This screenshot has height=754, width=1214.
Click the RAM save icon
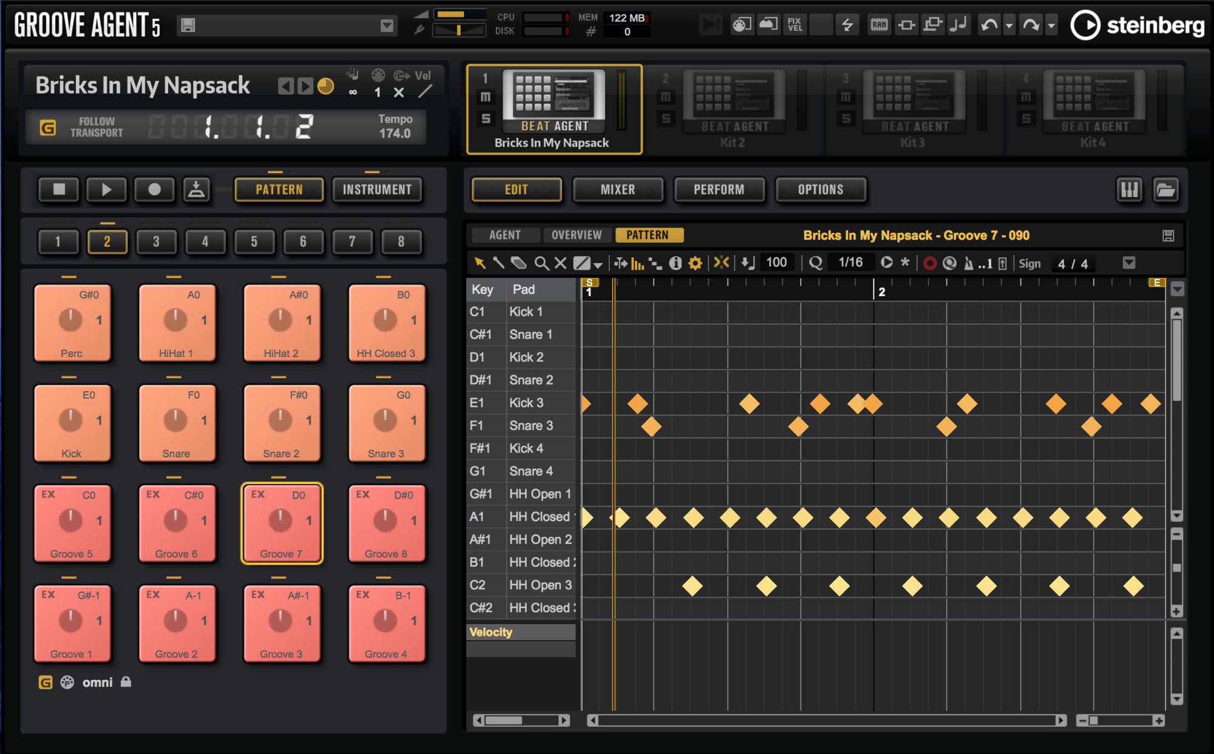point(879,25)
